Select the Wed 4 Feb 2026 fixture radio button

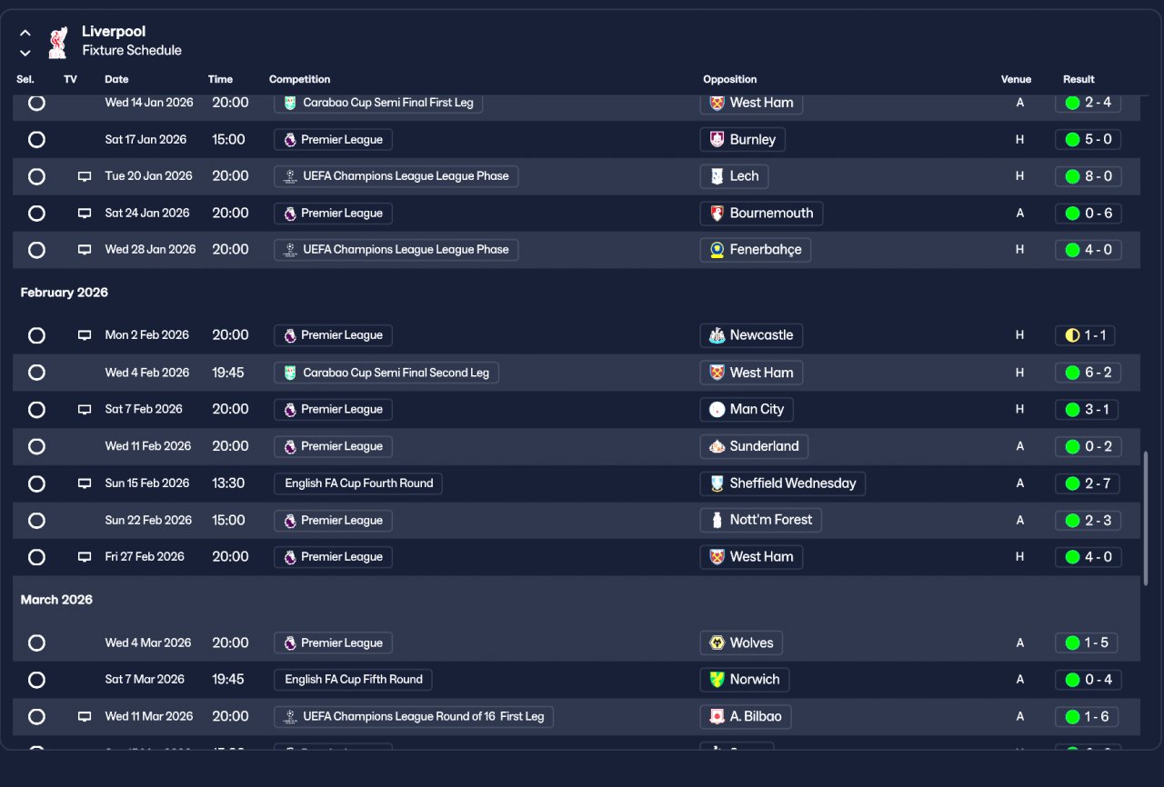[x=36, y=373]
